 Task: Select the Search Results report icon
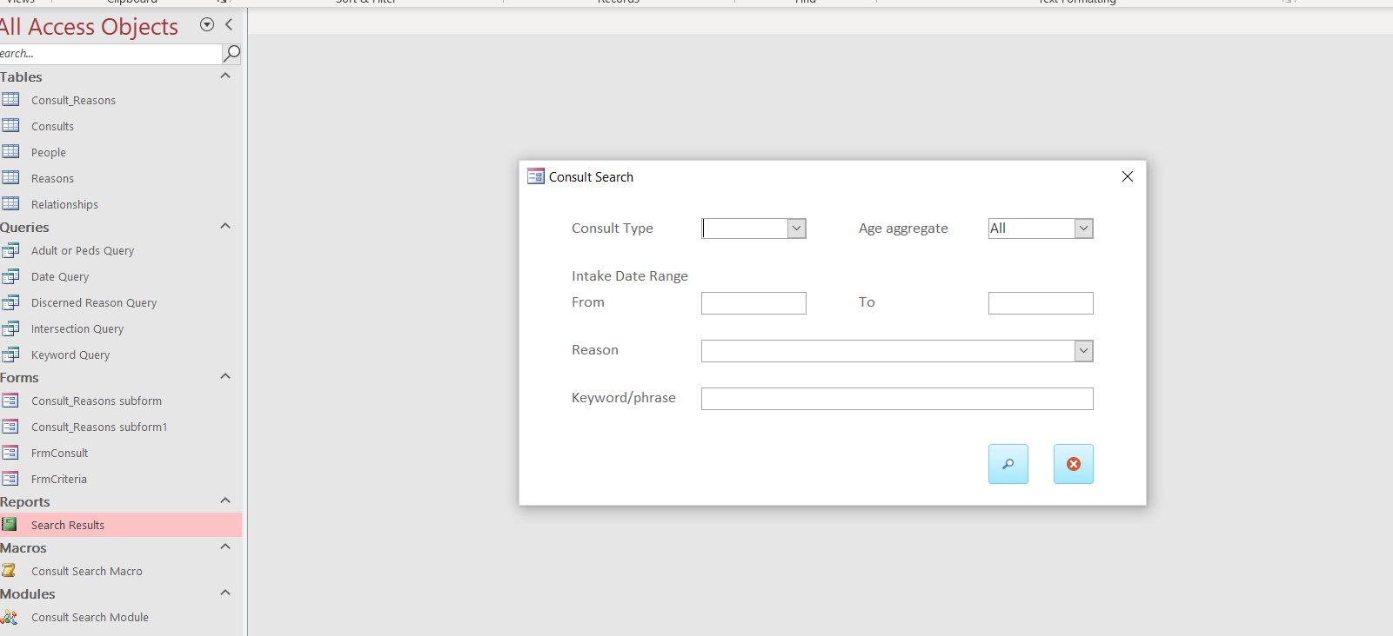10,525
